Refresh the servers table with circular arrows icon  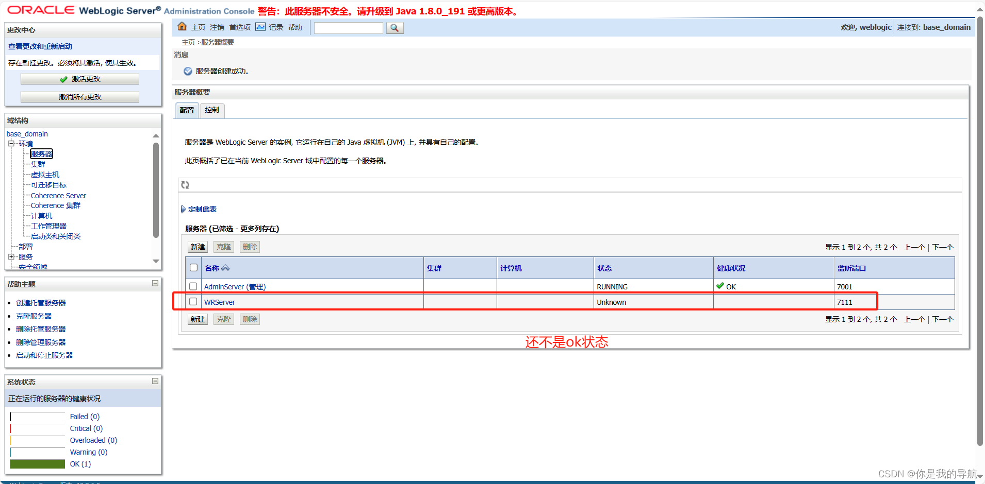(x=185, y=185)
